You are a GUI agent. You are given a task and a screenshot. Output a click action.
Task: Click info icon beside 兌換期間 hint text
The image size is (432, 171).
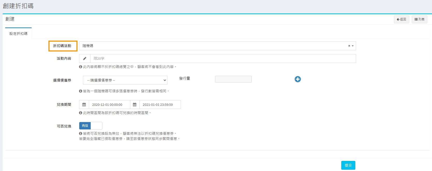tap(81, 113)
